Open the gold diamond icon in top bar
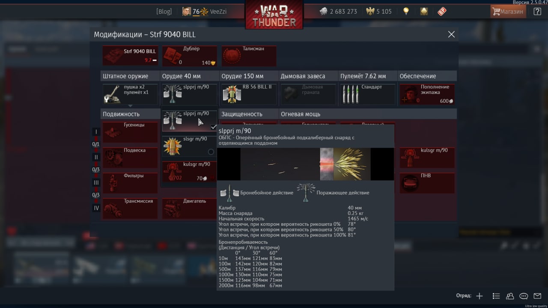This screenshot has height=308, width=548. [x=424, y=12]
